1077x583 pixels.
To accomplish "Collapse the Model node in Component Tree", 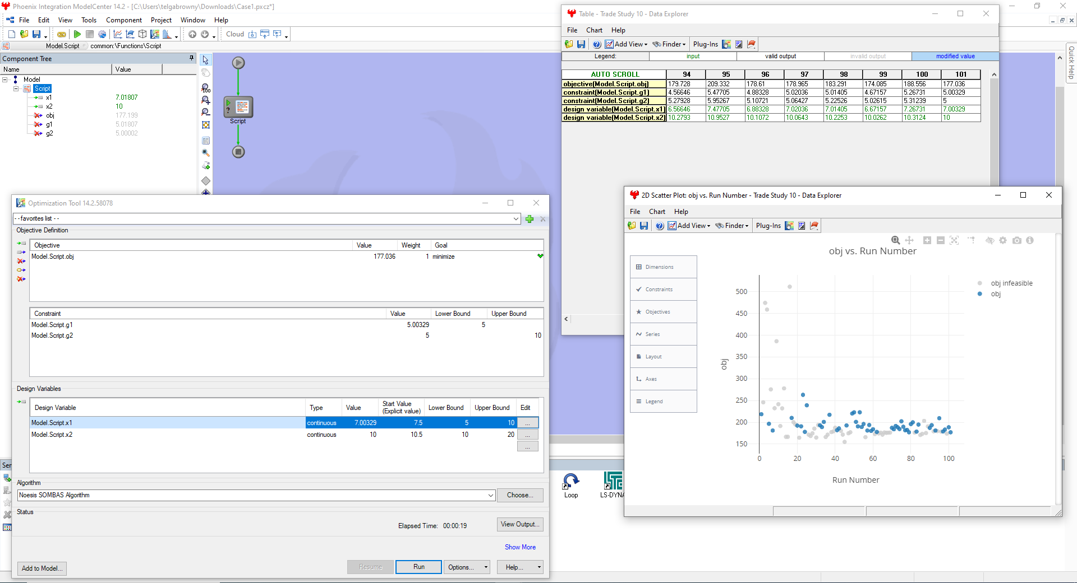I will coord(5,80).
